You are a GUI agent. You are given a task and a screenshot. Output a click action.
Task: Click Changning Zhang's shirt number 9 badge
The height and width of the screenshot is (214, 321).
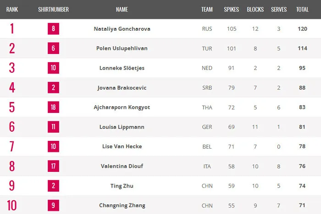pos(54,205)
